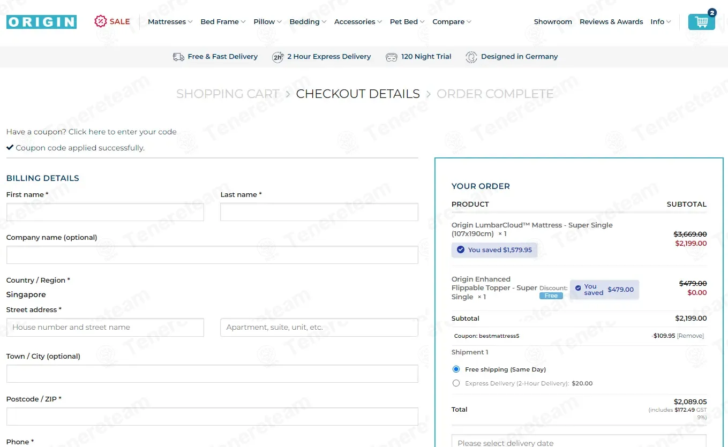The image size is (728, 447).
Task: Open Reviews & Awards page
Action: [x=611, y=22]
